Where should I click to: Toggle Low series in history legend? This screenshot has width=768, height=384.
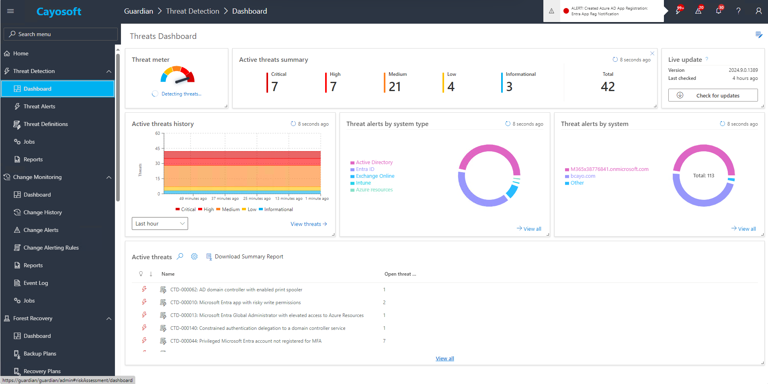[x=249, y=209]
